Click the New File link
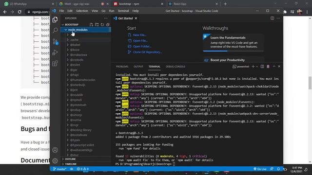Screen dimensions: 312x175 pos(140,35)
